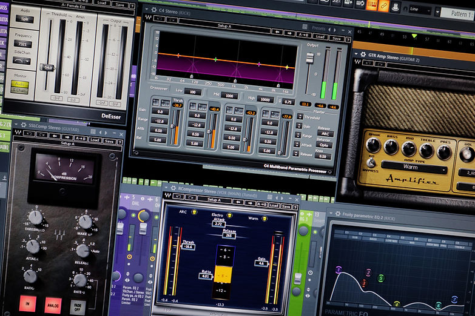The height and width of the screenshot is (316, 475).
Task: Open the RCompressor Stereo gear settings
Action: [173, 188]
